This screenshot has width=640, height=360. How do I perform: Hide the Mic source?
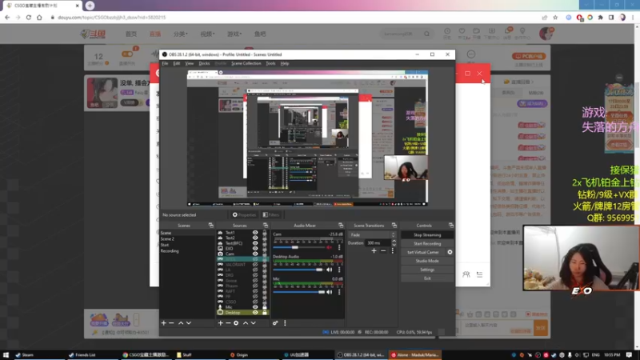255,307
